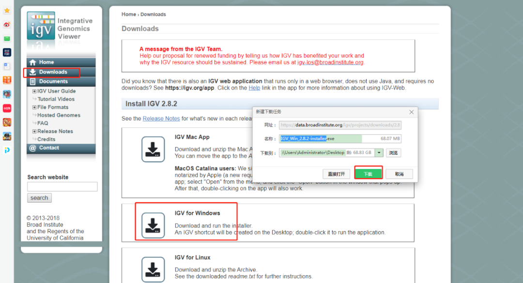The height and width of the screenshot is (283, 523).
Task: Click the green download (下载) button
Action: [x=368, y=174]
